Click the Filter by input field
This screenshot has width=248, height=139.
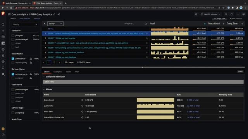(25, 25)
